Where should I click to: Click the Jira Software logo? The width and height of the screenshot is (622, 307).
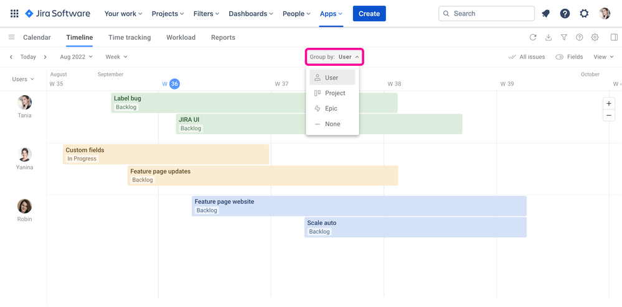(57, 14)
